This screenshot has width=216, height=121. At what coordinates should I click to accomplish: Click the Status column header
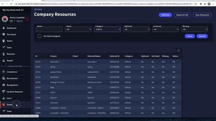click(175, 56)
